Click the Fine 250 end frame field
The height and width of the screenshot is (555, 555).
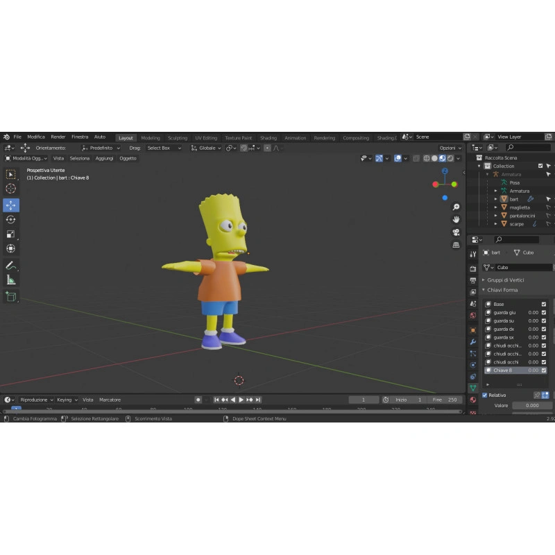[445, 400]
